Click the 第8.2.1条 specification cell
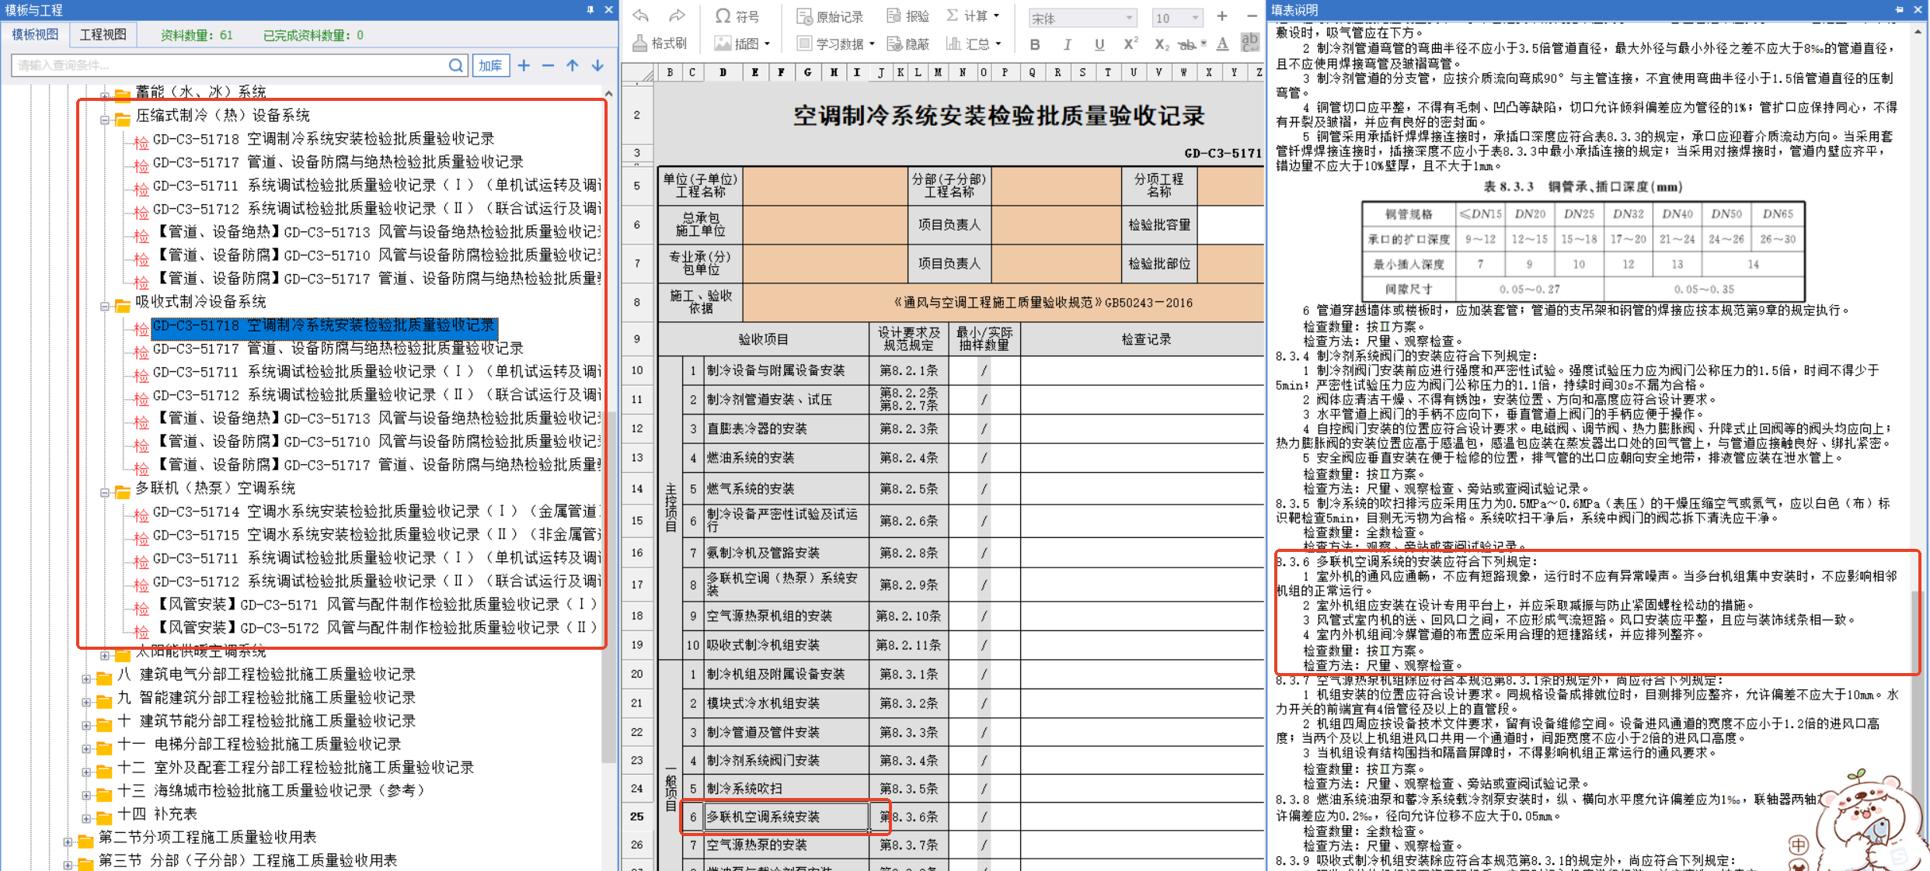This screenshot has height=871, width=1930. [x=908, y=370]
